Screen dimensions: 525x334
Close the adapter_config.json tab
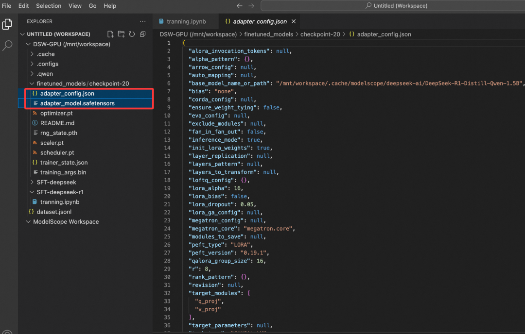point(294,21)
